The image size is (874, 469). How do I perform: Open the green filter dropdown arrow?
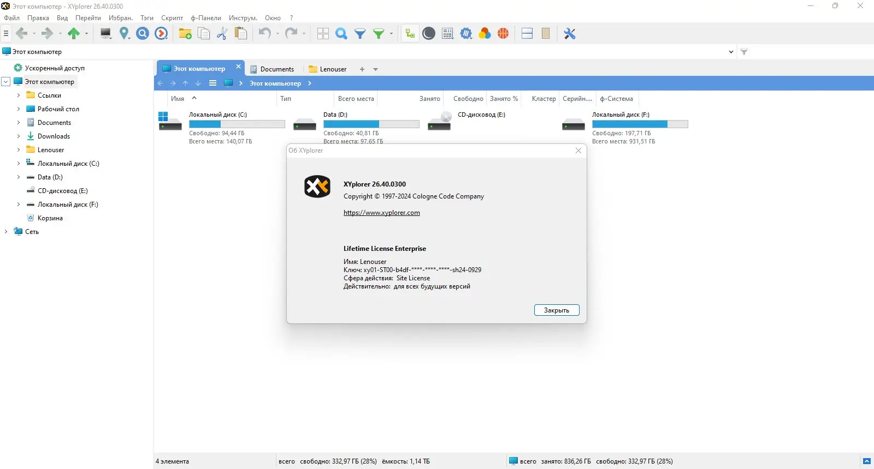click(x=391, y=34)
